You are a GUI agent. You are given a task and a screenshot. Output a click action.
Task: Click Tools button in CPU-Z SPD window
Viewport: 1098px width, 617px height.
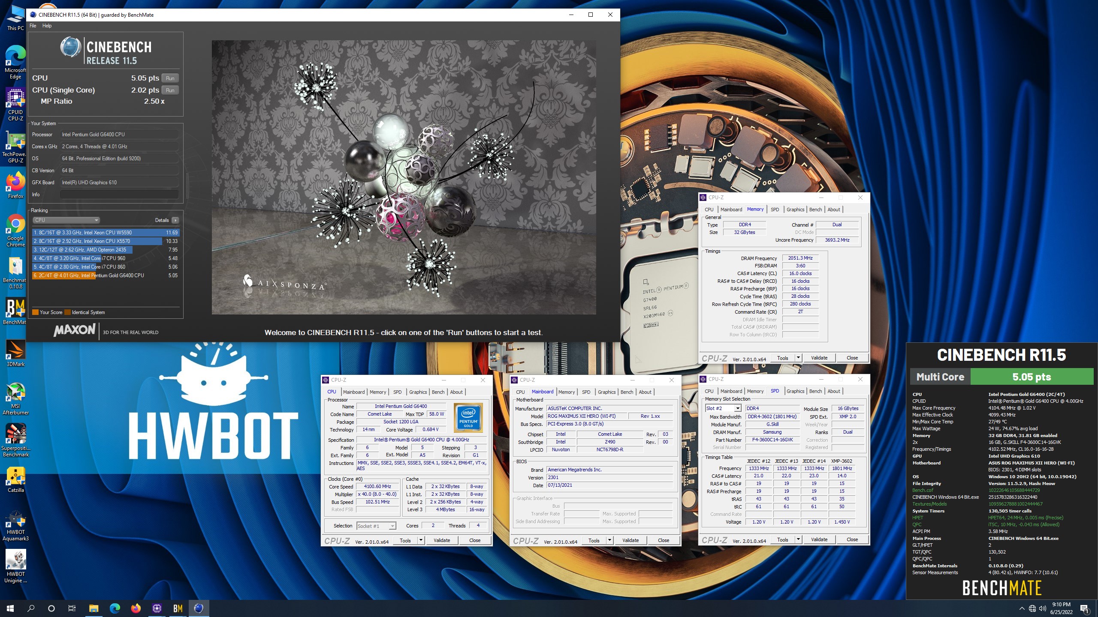pos(783,539)
